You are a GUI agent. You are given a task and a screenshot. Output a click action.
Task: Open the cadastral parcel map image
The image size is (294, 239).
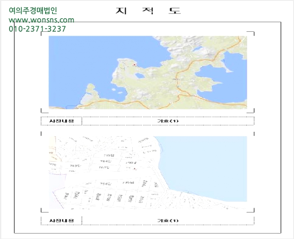click(x=148, y=172)
